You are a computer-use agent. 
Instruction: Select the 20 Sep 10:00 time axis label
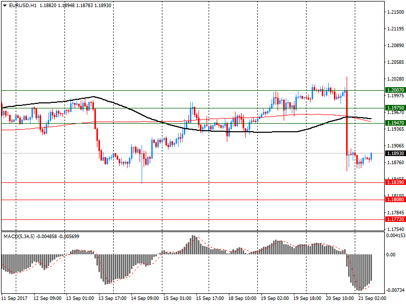(340, 298)
